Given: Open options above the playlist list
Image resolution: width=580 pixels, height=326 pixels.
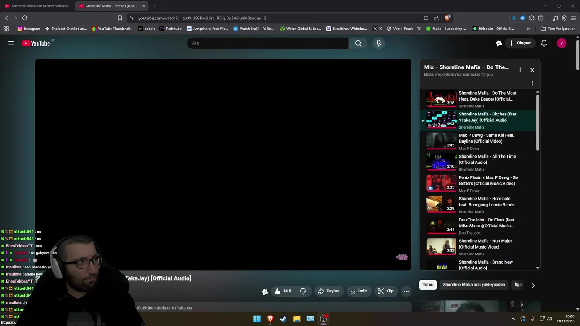Looking at the screenshot, I should point(532,83).
